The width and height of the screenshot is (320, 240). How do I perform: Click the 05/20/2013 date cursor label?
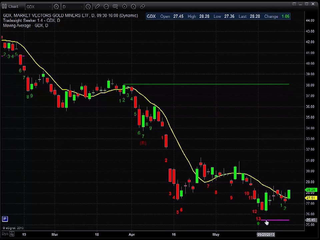pos(266,234)
